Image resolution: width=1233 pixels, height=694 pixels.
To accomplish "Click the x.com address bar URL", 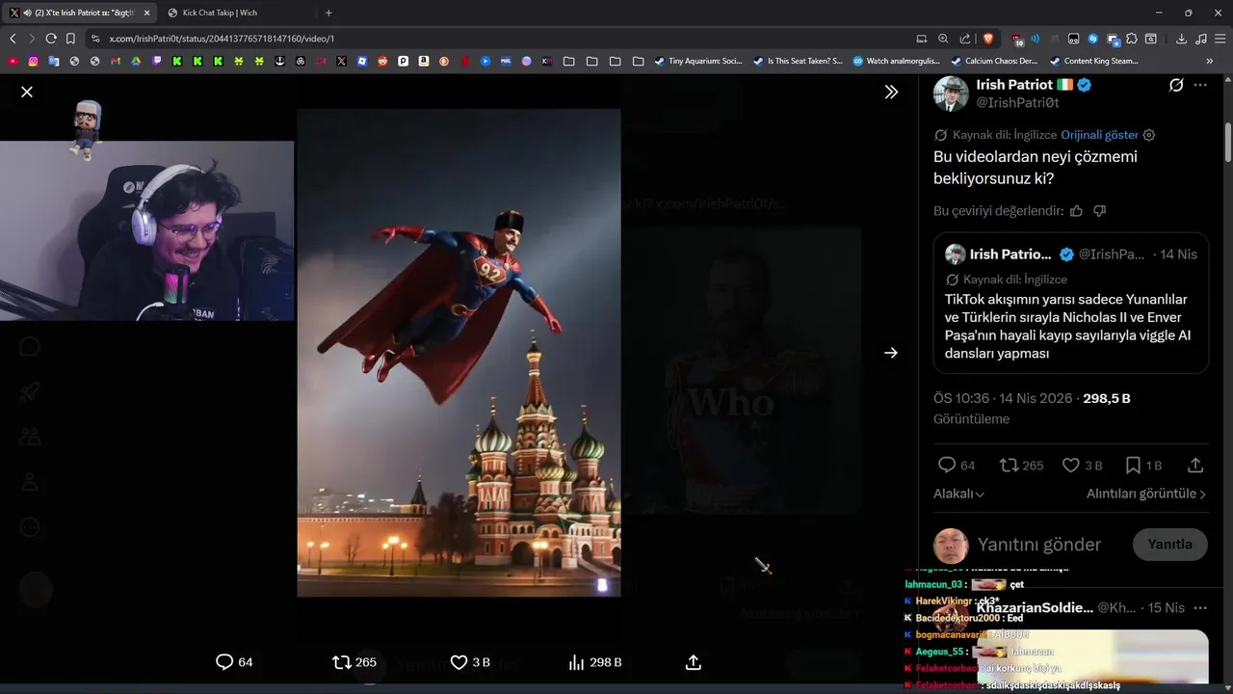I will pos(222,39).
